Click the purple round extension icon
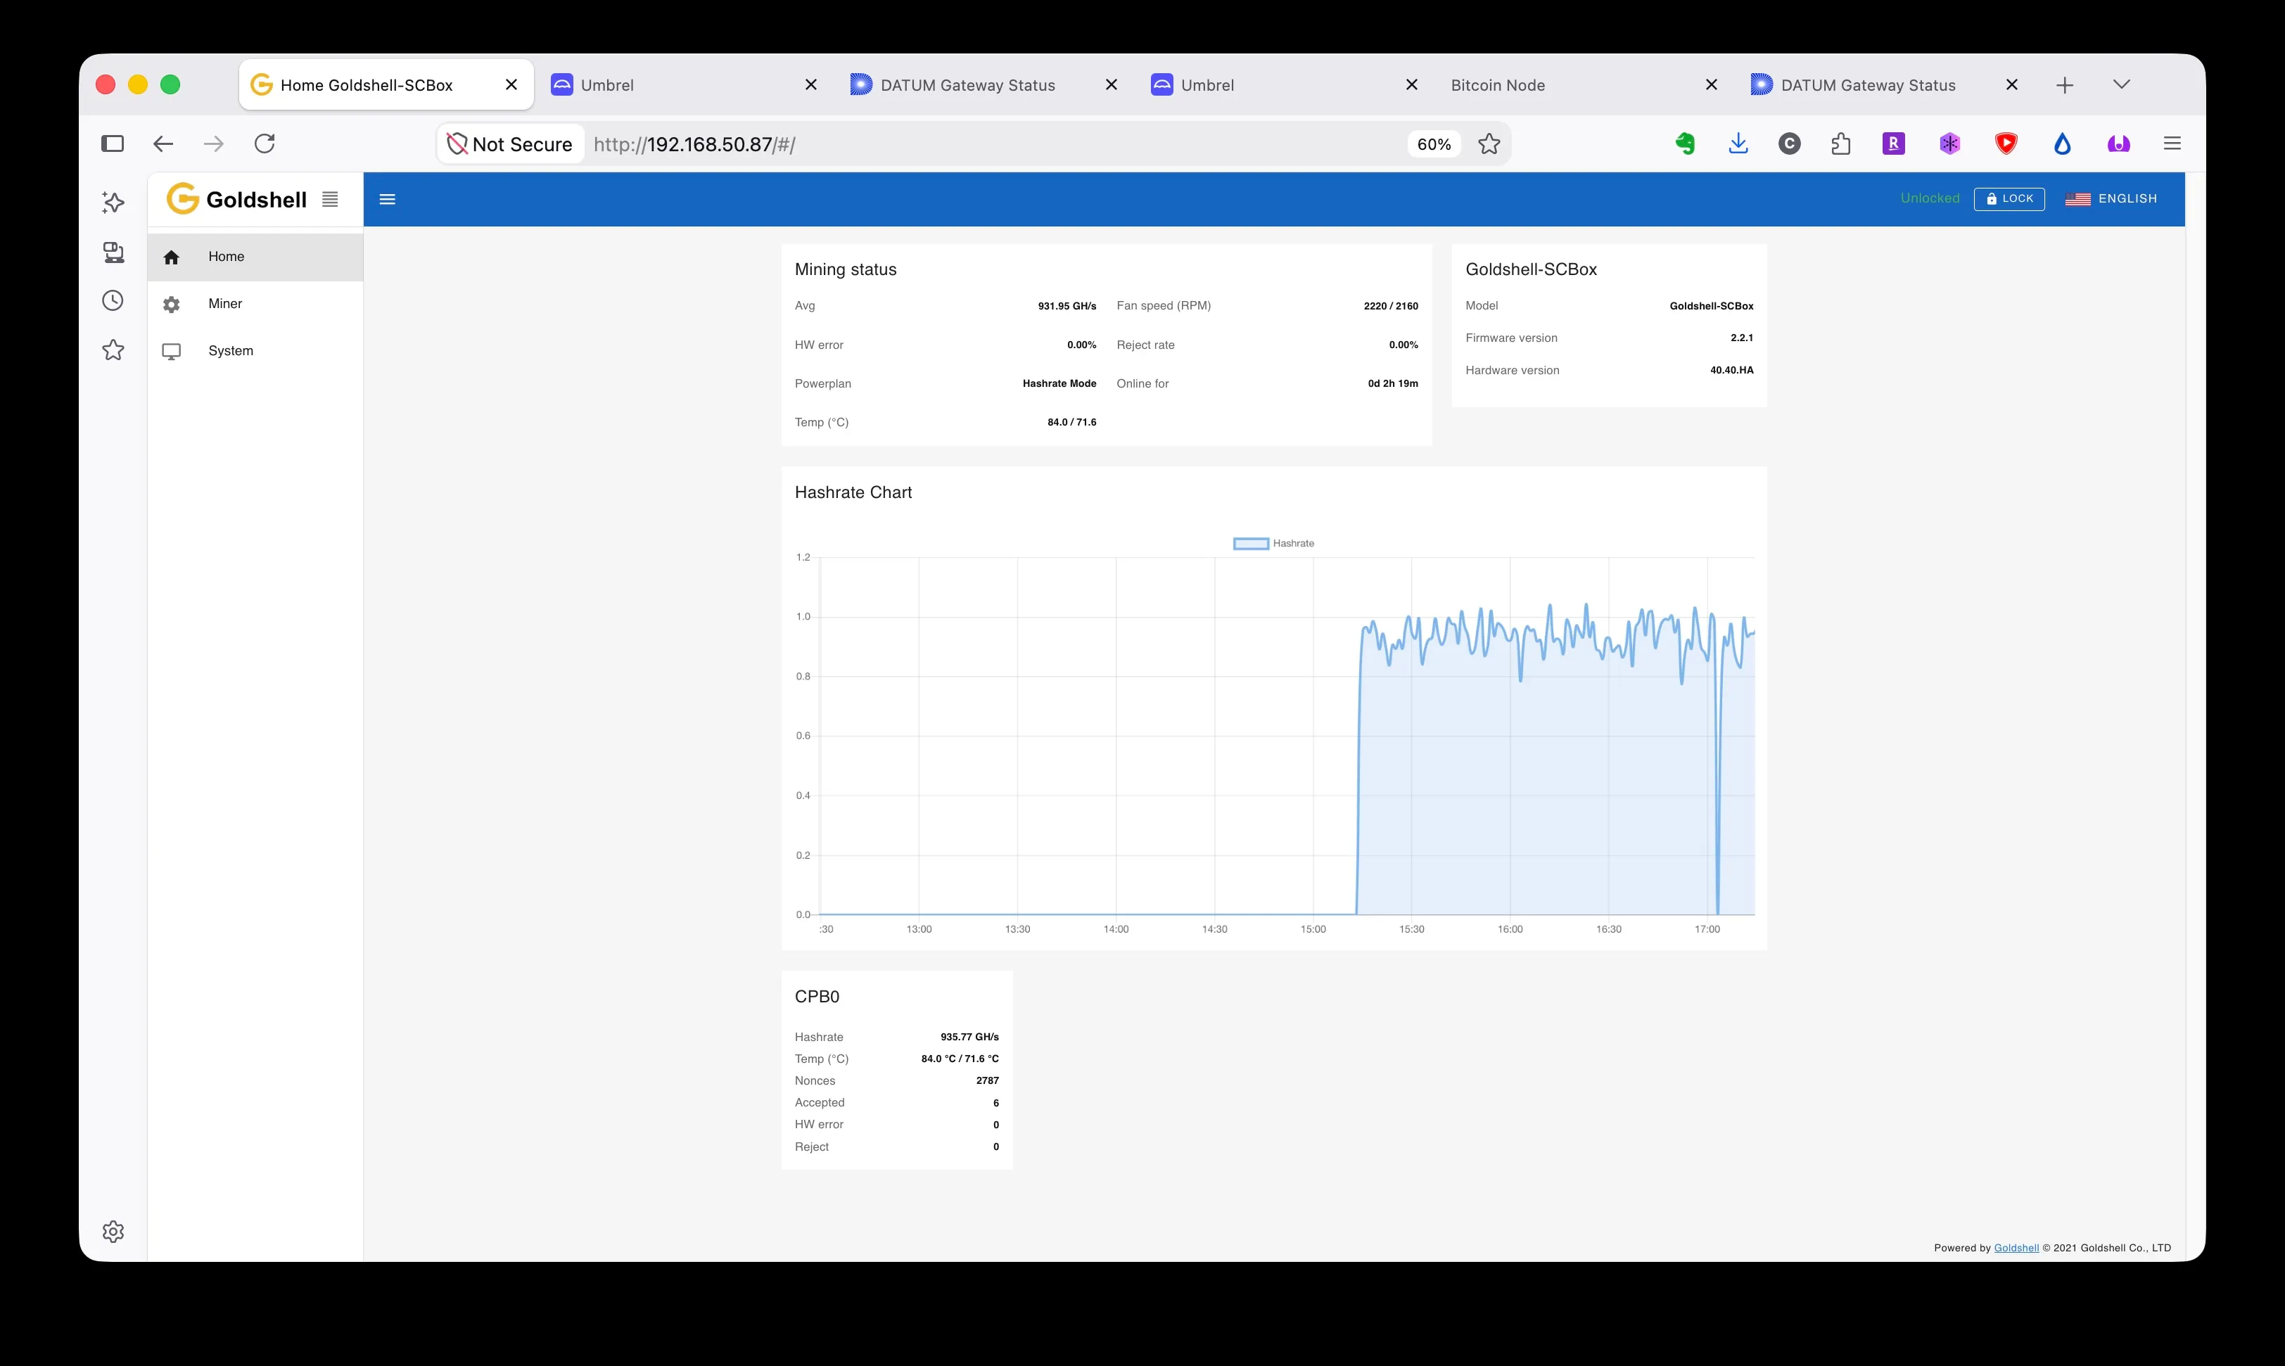The width and height of the screenshot is (2285, 1366). coord(2118,143)
